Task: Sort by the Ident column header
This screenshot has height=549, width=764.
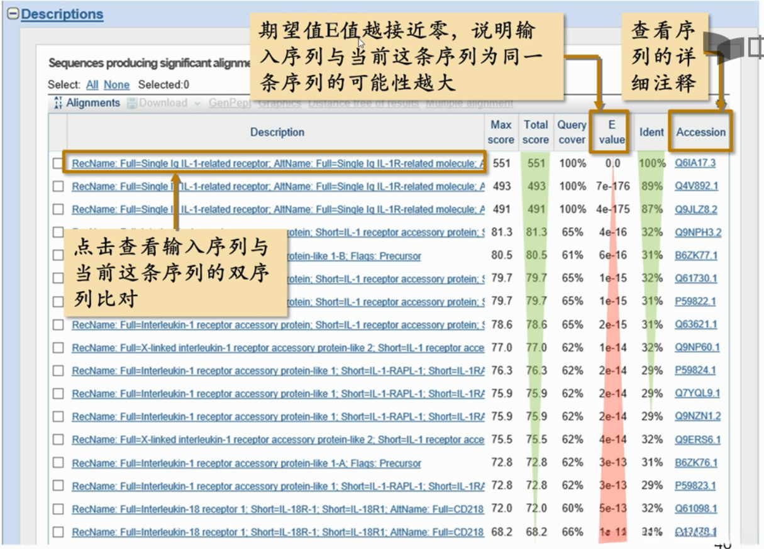Action: (x=651, y=132)
